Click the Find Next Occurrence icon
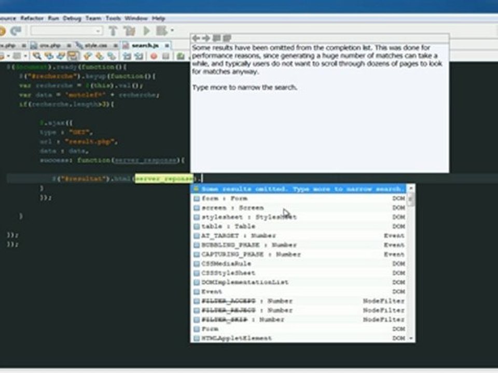498x373 pixels. (x=61, y=56)
